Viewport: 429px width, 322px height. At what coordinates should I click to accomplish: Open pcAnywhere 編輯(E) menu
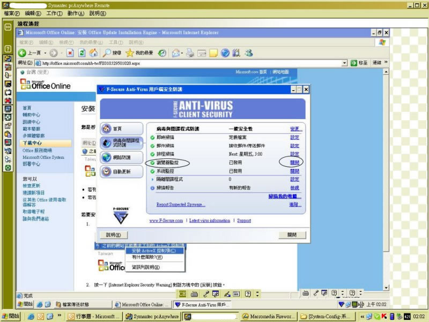[33, 13]
